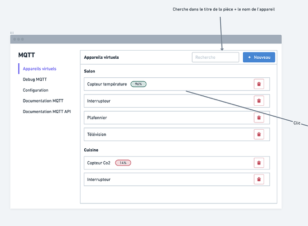
Task: Delete the Salon Capteur température device
Action: (259, 84)
